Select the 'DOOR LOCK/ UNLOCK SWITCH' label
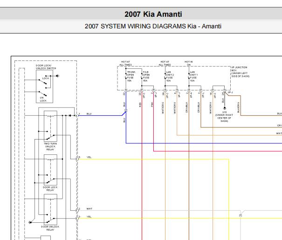282x240 pixels. coord(46,67)
